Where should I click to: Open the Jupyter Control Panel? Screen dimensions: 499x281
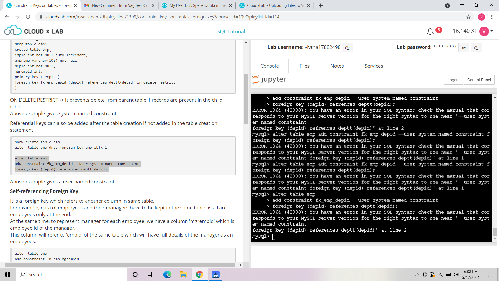pyautogui.click(x=479, y=80)
